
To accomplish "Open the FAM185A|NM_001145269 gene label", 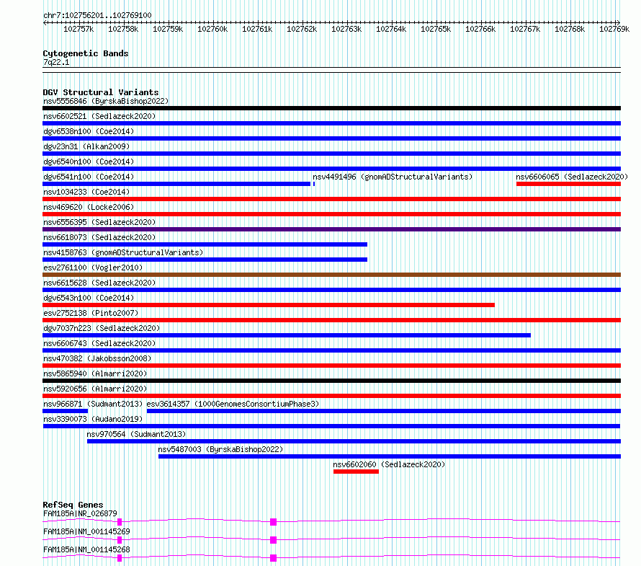I will click(86, 531).
